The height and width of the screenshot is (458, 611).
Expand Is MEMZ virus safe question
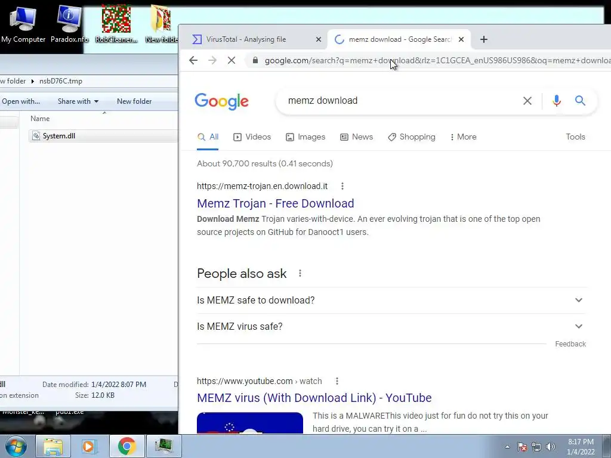coord(391,326)
